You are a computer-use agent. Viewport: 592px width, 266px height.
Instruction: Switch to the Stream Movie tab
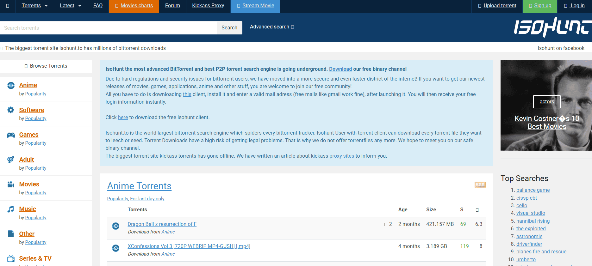(x=255, y=6)
